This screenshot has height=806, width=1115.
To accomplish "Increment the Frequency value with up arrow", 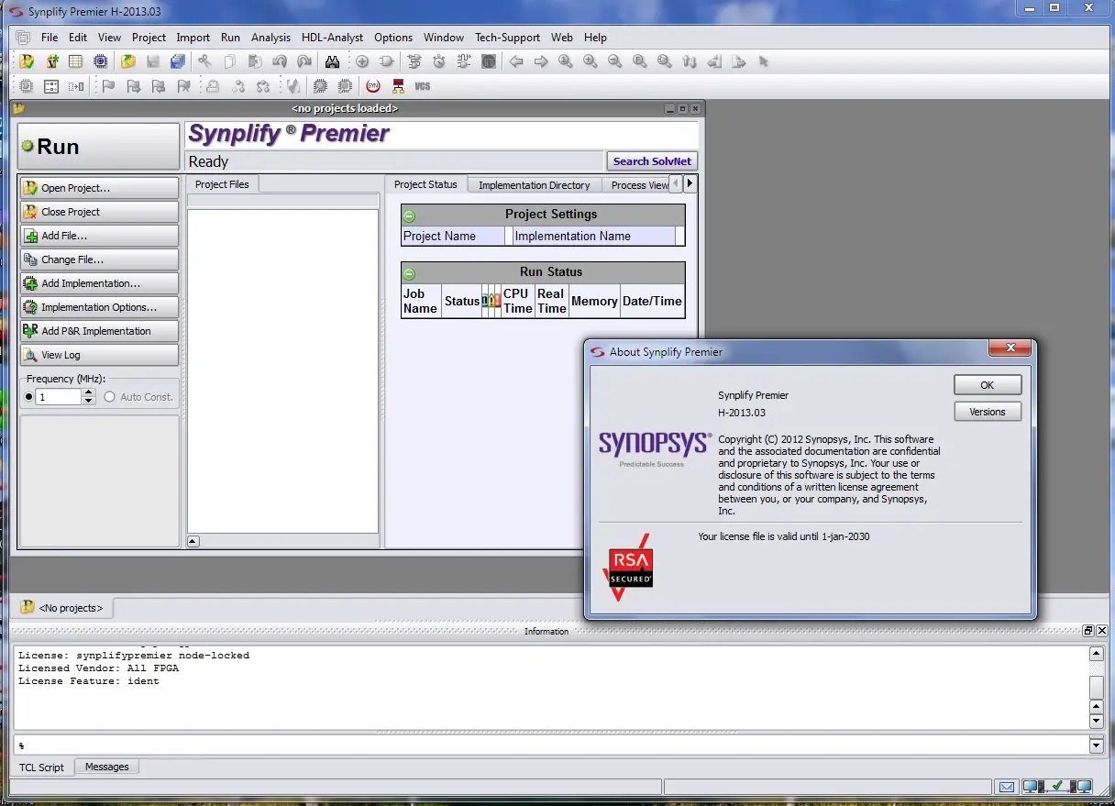I will [x=88, y=392].
